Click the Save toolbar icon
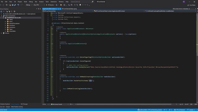The image size is (198, 111). point(13,5)
